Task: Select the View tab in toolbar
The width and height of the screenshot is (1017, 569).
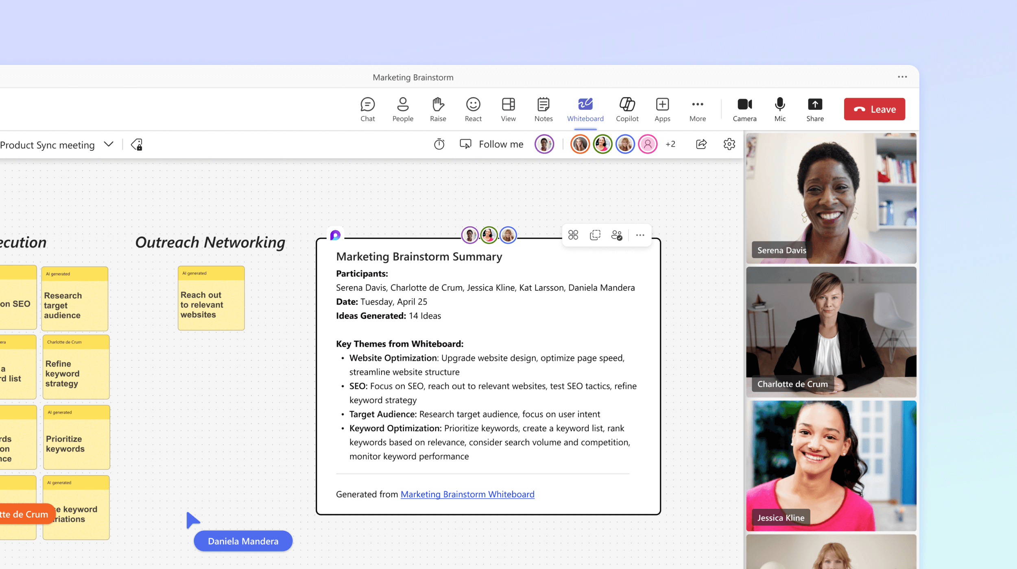Action: click(508, 109)
